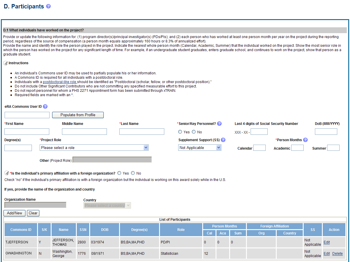Choose No for foreign organization affiliation
Screen dimensions: 350x262
(133, 173)
